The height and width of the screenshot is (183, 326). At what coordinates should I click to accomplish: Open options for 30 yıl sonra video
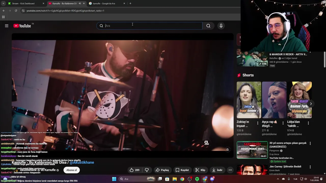point(310,143)
